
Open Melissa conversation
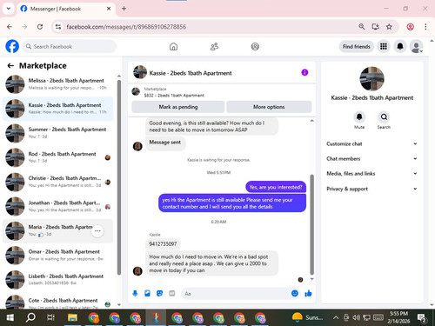pos(58,84)
